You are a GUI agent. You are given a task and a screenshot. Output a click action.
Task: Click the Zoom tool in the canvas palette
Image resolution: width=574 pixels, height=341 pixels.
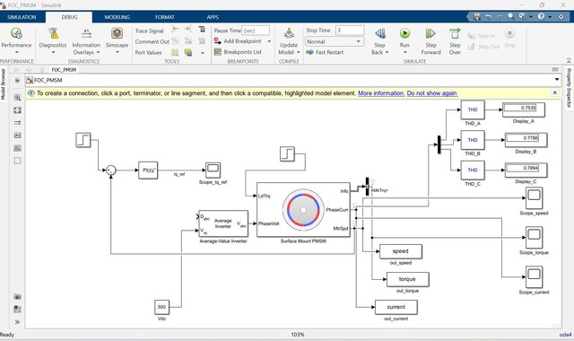(17, 98)
